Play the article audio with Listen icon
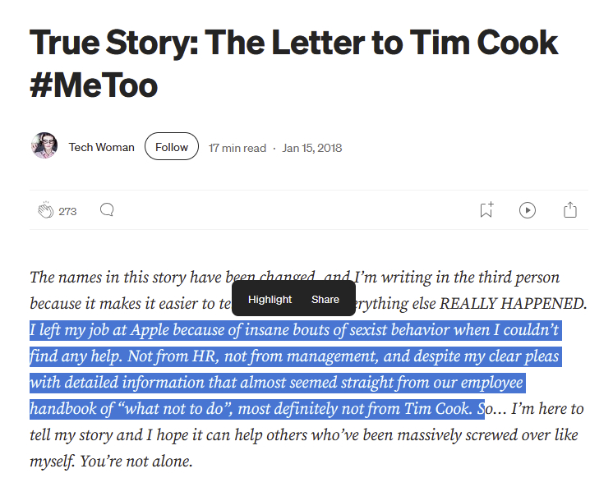The height and width of the screenshot is (487, 613). [x=528, y=210]
